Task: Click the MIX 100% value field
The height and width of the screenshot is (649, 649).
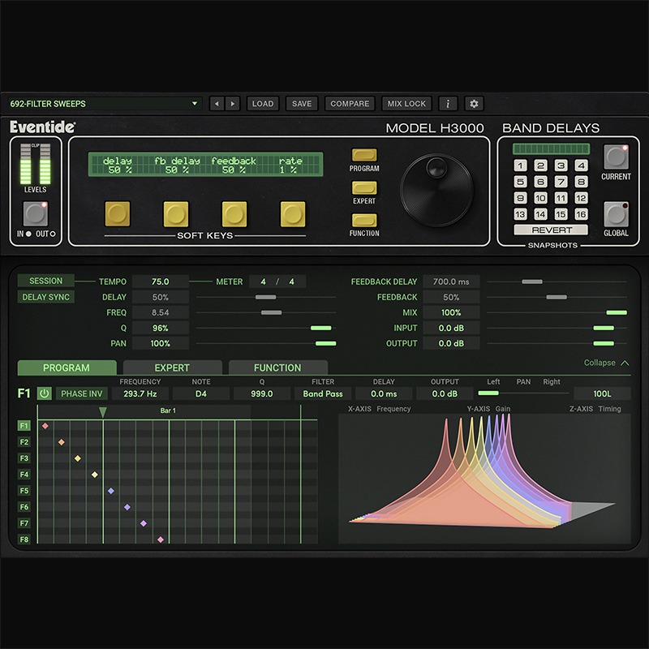Action: pyautogui.click(x=451, y=312)
